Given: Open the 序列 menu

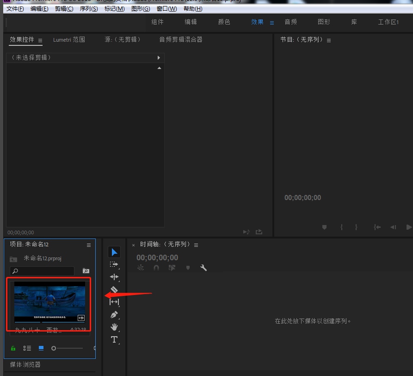Looking at the screenshot, I should 88,8.
